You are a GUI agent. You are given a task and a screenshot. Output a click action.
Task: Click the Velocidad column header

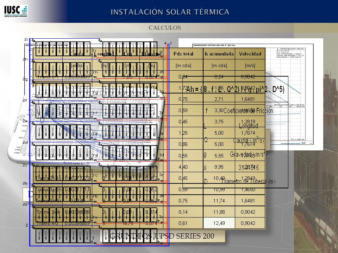tap(250, 54)
